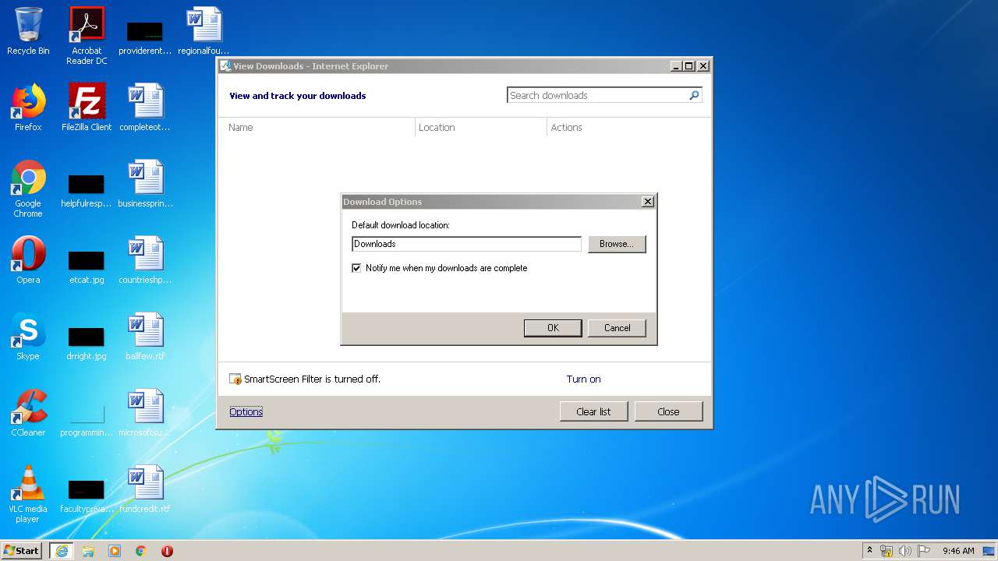Screen dimensions: 998x561
Task: Click the Default download location field
Action: click(466, 244)
